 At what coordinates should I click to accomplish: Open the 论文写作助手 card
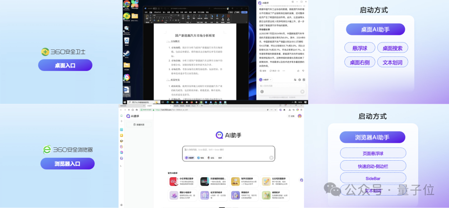coord(213,196)
